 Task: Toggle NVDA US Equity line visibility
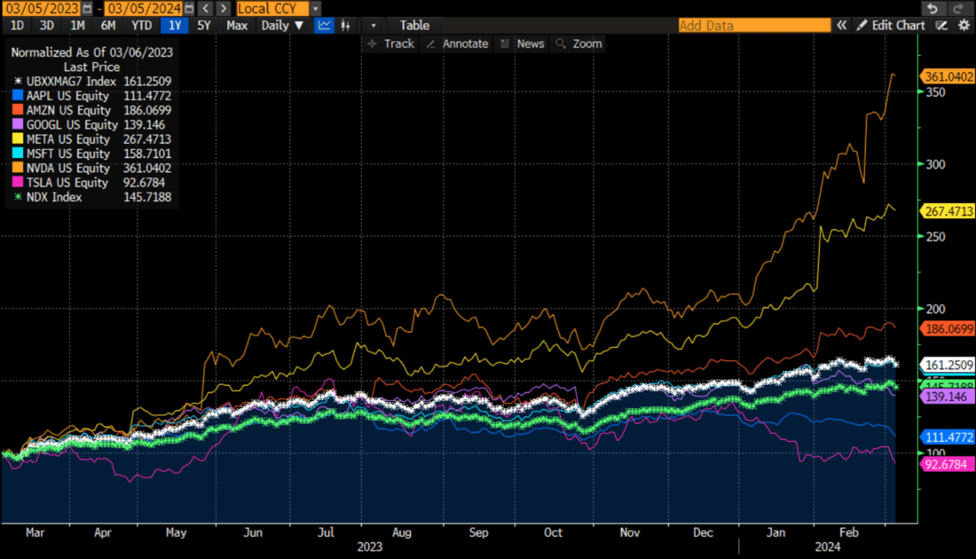[x=17, y=168]
